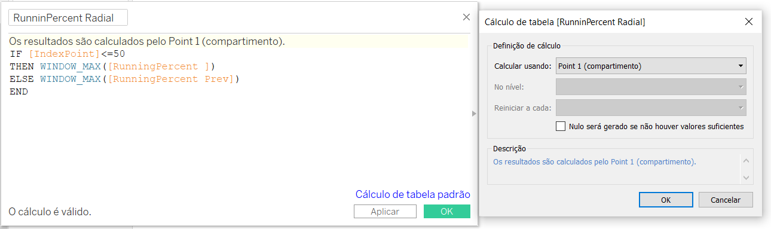Open the No nível dropdown
This screenshot has width=771, height=229.
coord(651,87)
